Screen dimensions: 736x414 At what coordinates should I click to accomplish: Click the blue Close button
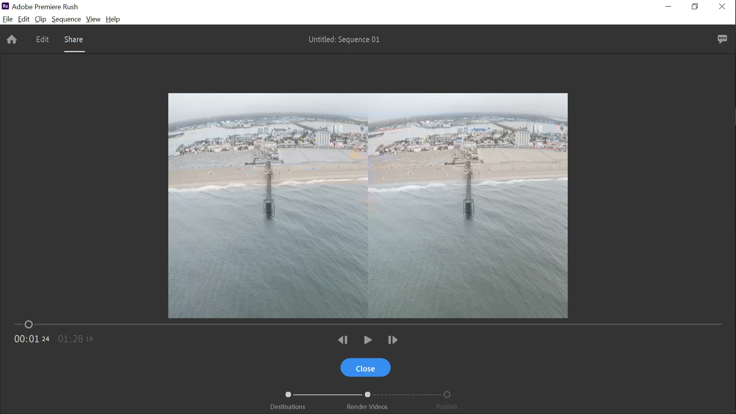click(365, 368)
